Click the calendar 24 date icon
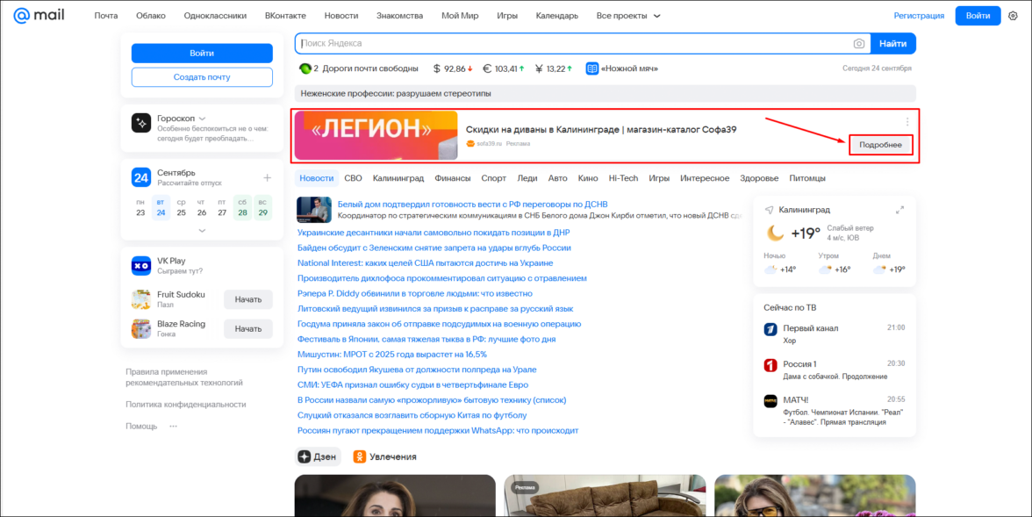This screenshot has width=1032, height=517. (140, 177)
